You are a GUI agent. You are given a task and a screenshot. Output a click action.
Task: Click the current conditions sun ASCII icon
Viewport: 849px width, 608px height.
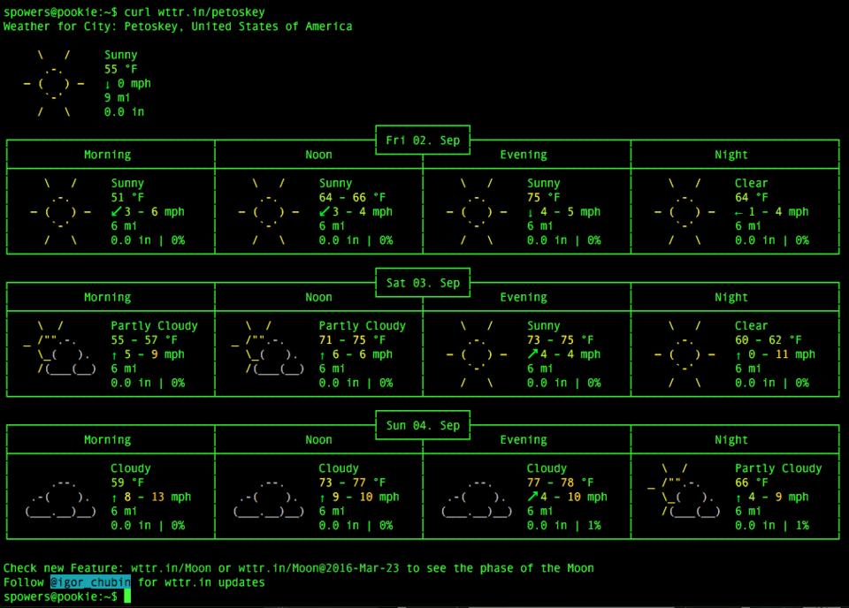click(55, 84)
